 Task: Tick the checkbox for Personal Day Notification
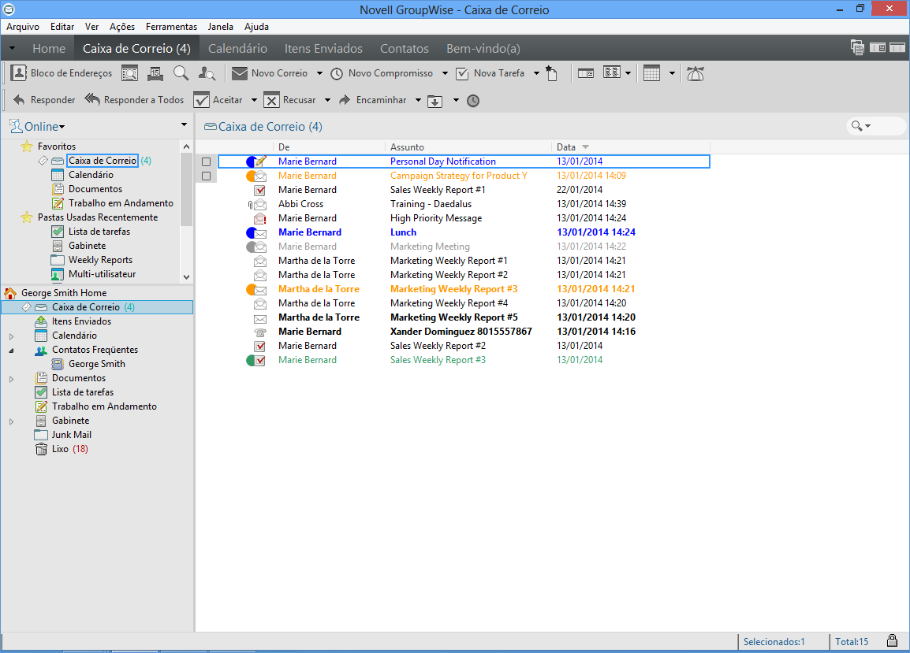(x=206, y=161)
